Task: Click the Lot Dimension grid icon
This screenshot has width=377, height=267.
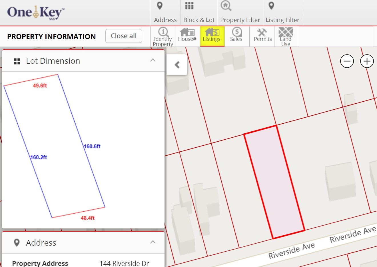Action: (17, 61)
